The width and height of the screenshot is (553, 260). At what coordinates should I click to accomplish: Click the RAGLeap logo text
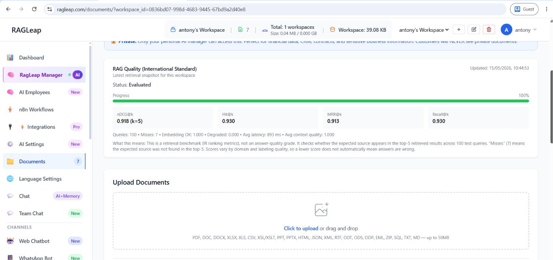click(26, 30)
